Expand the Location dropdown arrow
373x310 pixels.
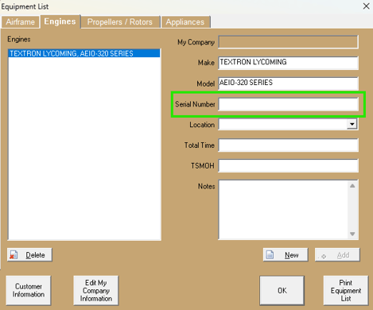point(352,124)
